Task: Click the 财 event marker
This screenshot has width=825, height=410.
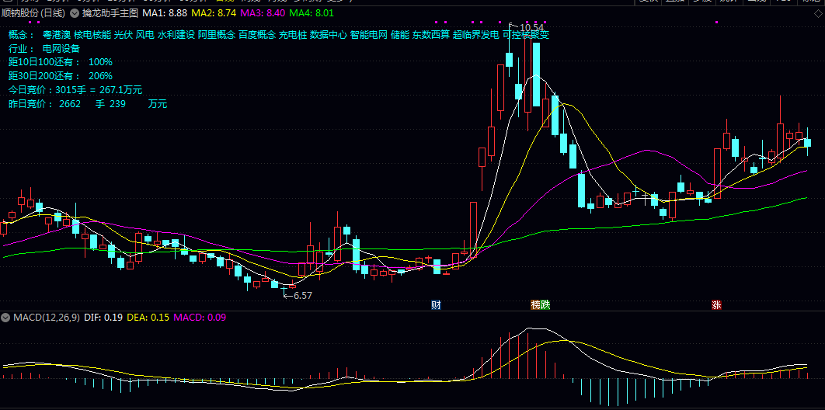Action: click(436, 305)
